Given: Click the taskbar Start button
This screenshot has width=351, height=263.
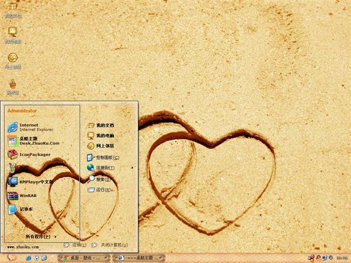Looking at the screenshot, I should (x=11, y=258).
